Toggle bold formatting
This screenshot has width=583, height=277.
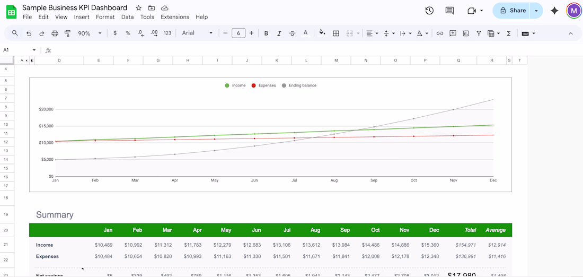tap(266, 33)
